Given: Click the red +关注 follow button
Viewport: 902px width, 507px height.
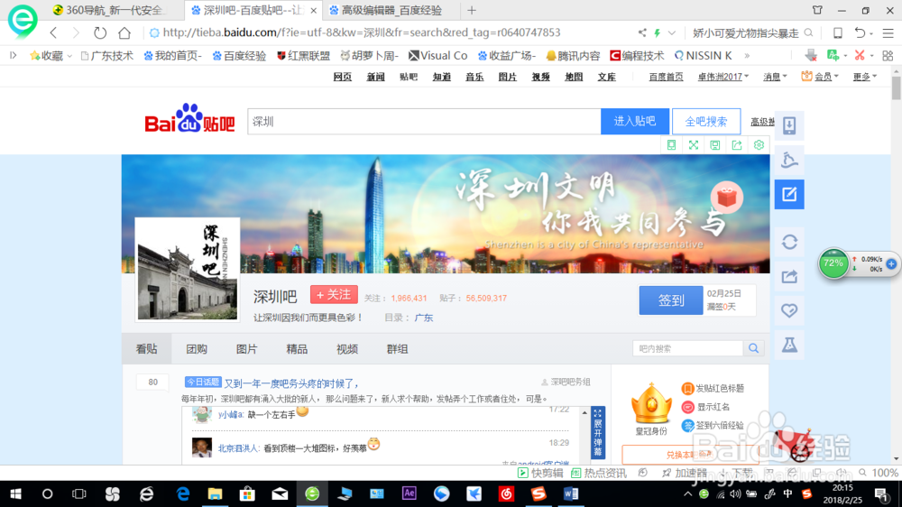Looking at the screenshot, I should [334, 295].
